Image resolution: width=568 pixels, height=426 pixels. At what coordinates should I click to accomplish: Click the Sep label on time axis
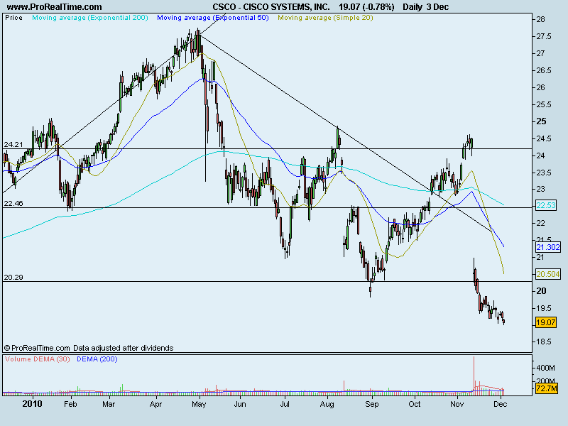point(371,404)
